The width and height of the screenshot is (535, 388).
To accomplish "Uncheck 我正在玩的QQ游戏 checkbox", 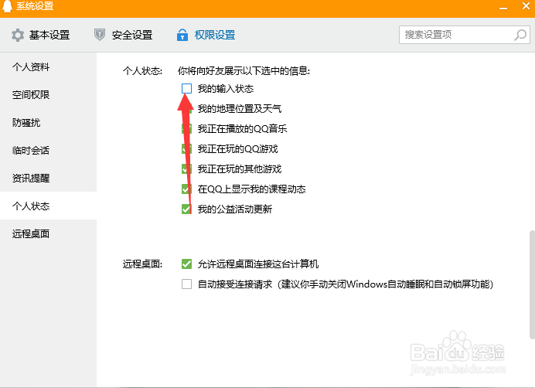I will (x=186, y=148).
